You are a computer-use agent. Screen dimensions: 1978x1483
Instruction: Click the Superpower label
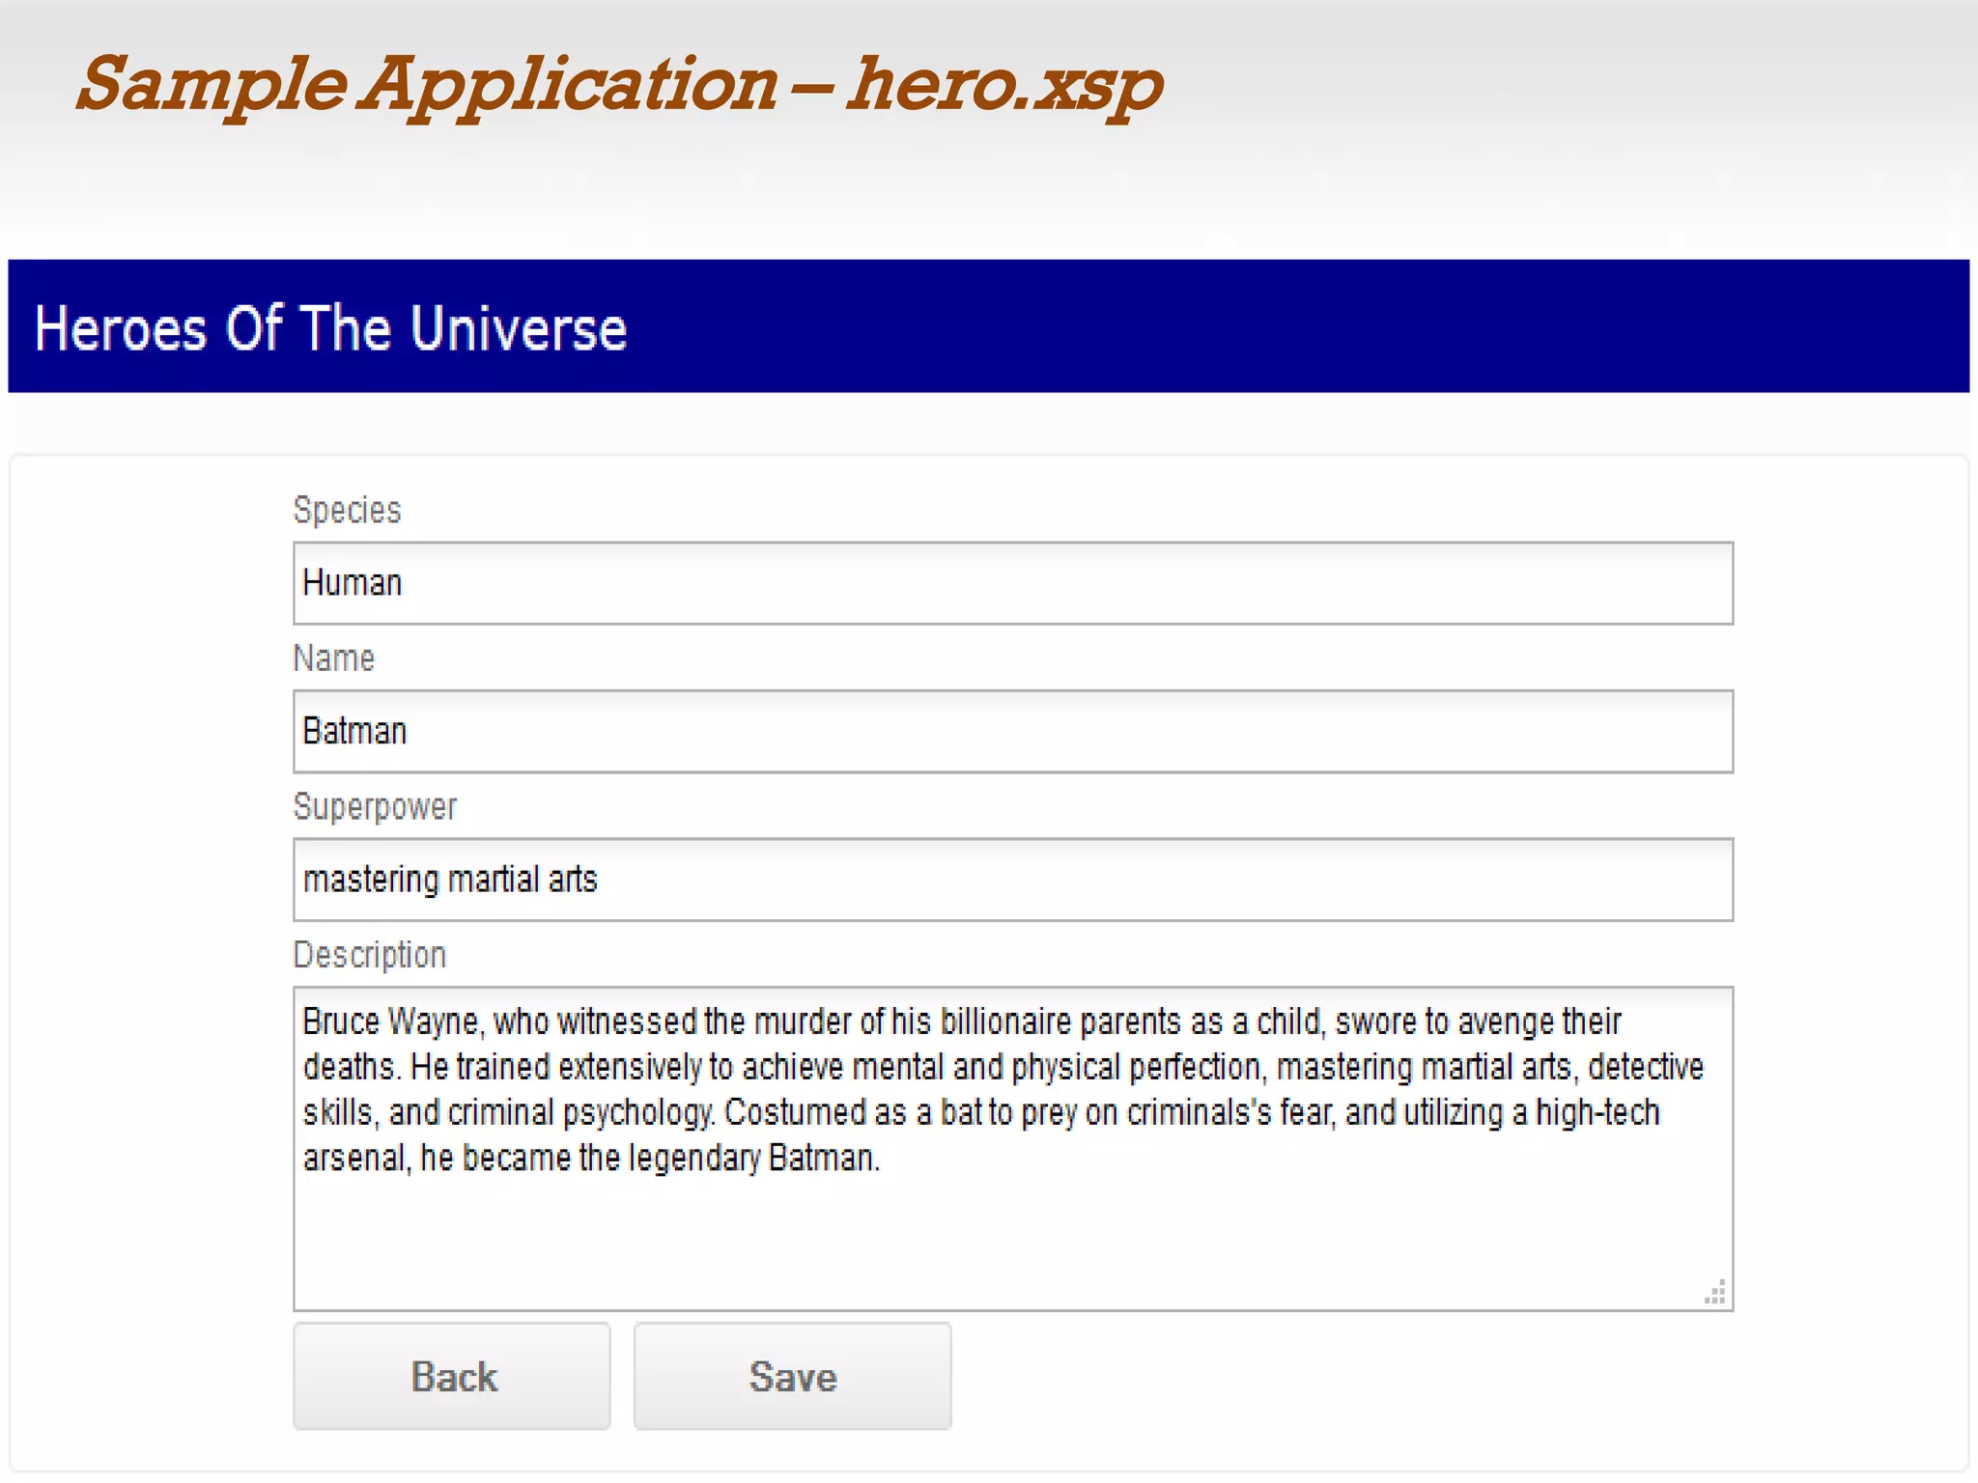pyautogui.click(x=375, y=807)
